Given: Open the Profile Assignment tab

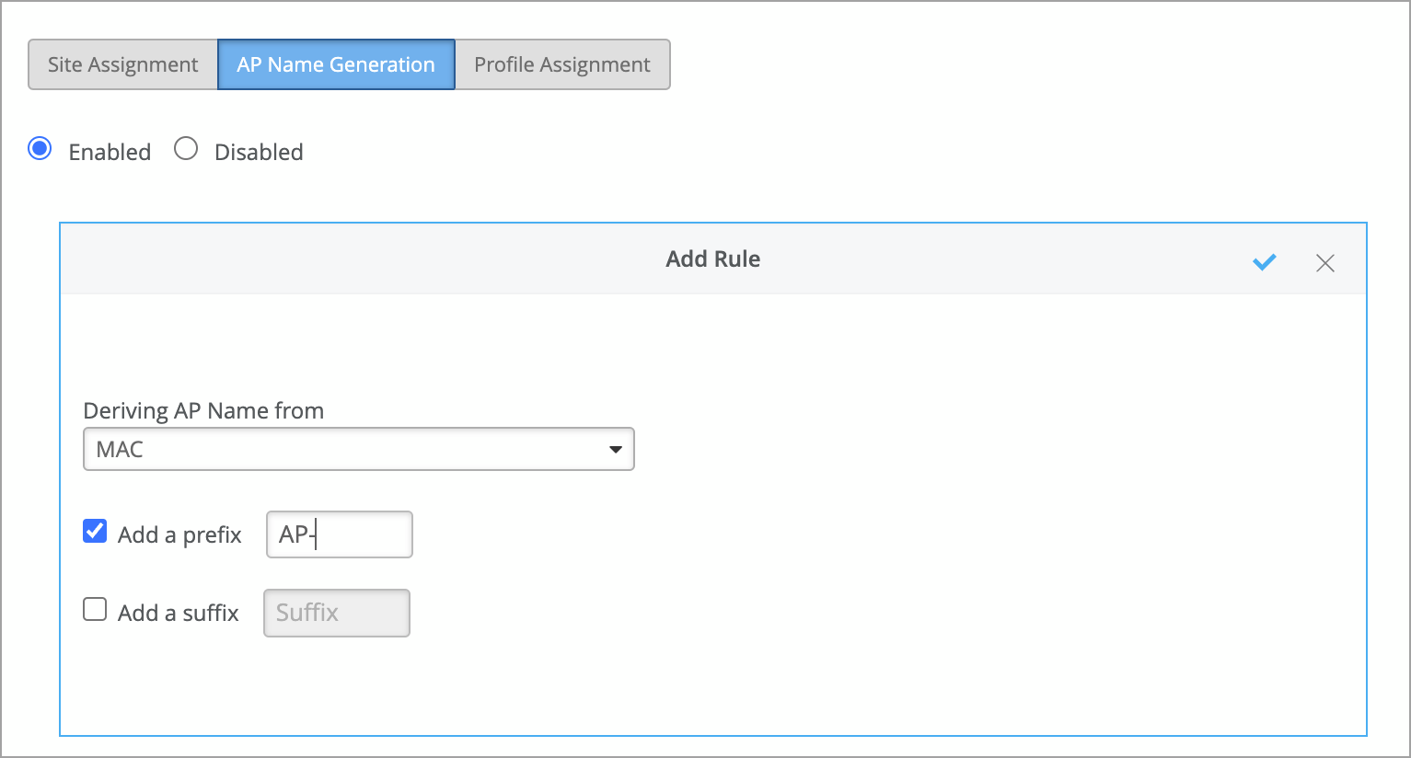Looking at the screenshot, I should 562,64.
